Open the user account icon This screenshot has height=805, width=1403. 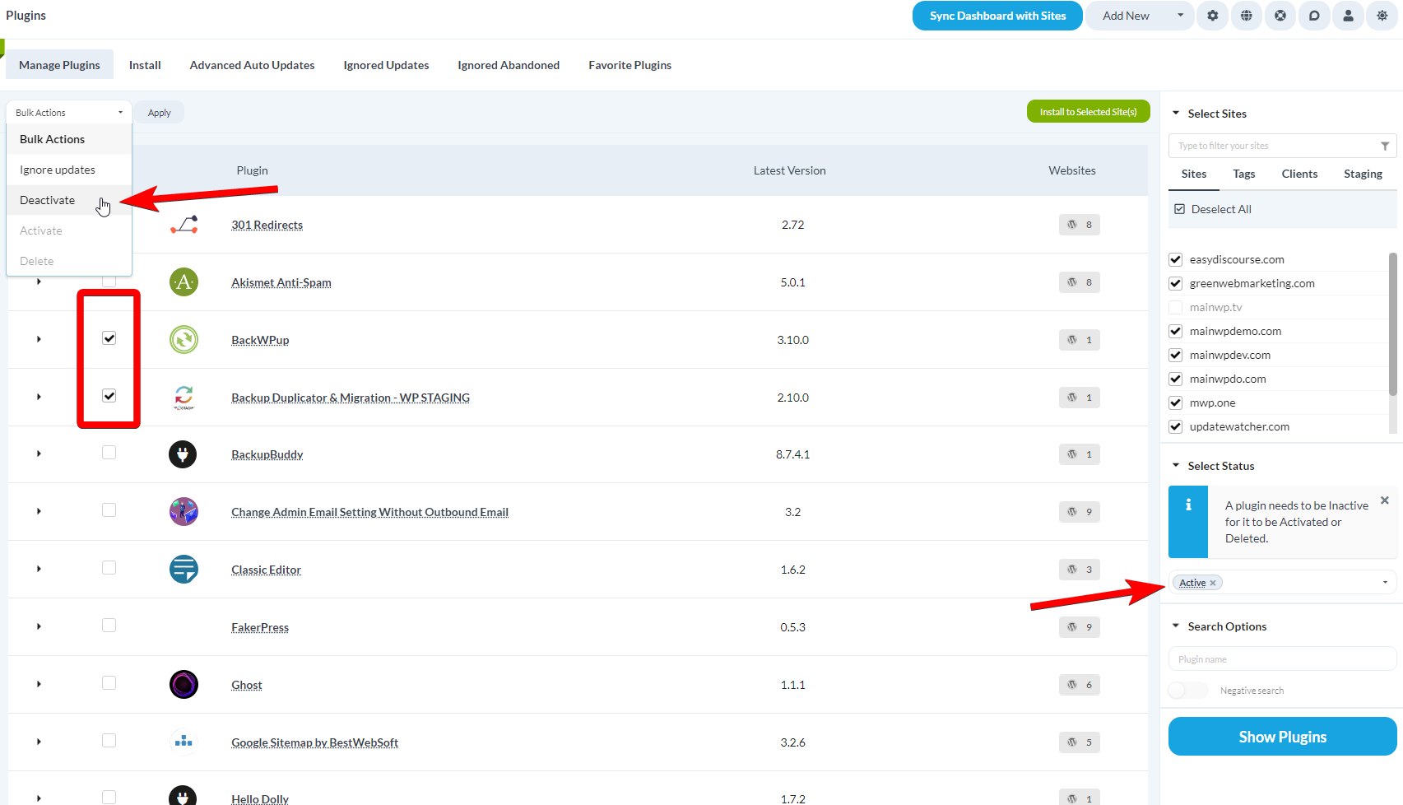click(1348, 16)
